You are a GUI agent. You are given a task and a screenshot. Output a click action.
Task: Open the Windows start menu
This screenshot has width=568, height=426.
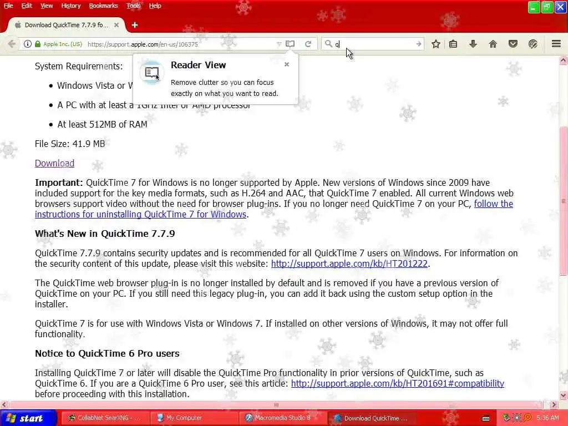click(x=28, y=418)
